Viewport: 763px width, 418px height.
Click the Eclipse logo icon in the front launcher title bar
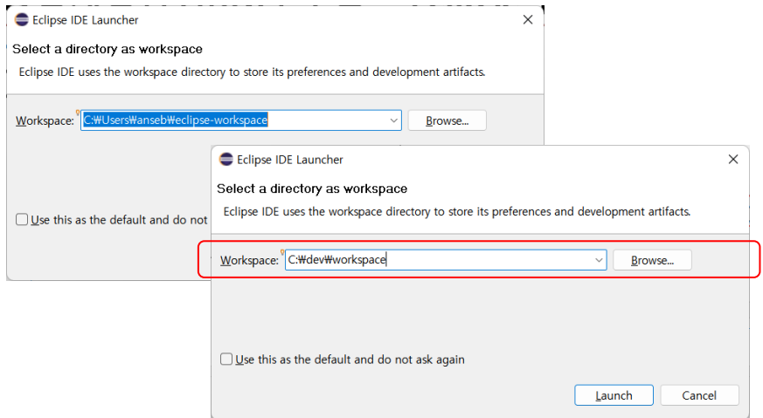pos(225,160)
